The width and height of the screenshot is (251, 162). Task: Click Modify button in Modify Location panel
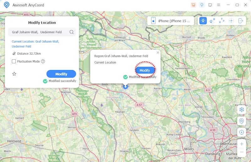pyautogui.click(x=61, y=74)
